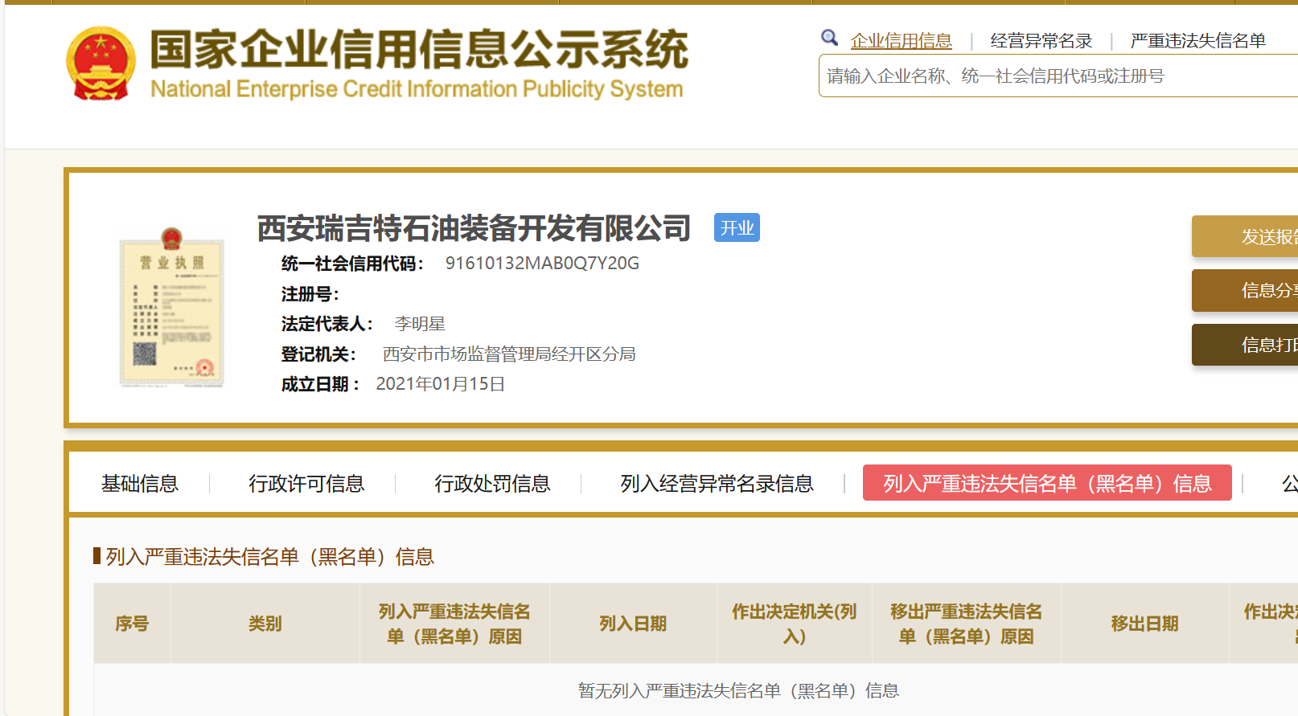Click the 作出决定机关(列入) column header
The width and height of the screenshot is (1298, 716).
pyautogui.click(x=794, y=624)
